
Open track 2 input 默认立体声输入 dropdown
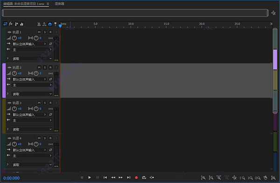29,79
